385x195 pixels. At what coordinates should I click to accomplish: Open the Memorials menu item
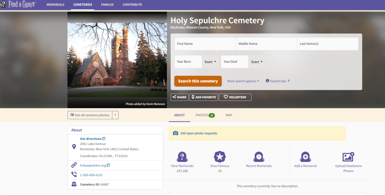55,5
